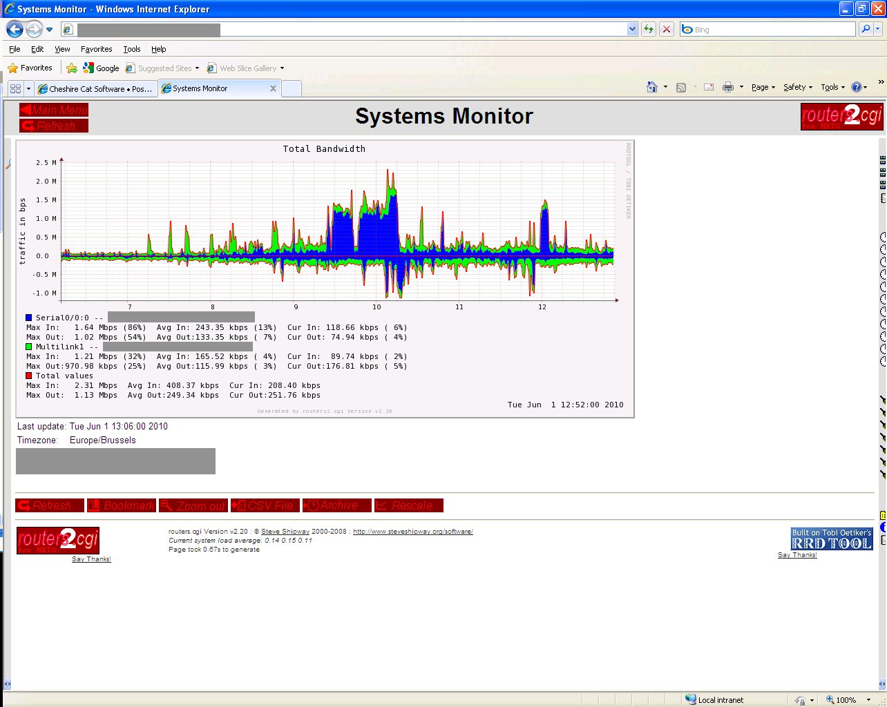Image resolution: width=887 pixels, height=707 pixels.
Task: Open the Steve Shipway link in footer
Action: pyautogui.click(x=285, y=532)
